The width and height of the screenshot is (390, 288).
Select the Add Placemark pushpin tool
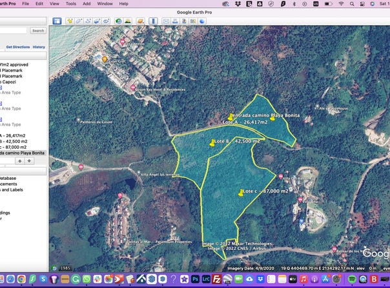(70, 21)
